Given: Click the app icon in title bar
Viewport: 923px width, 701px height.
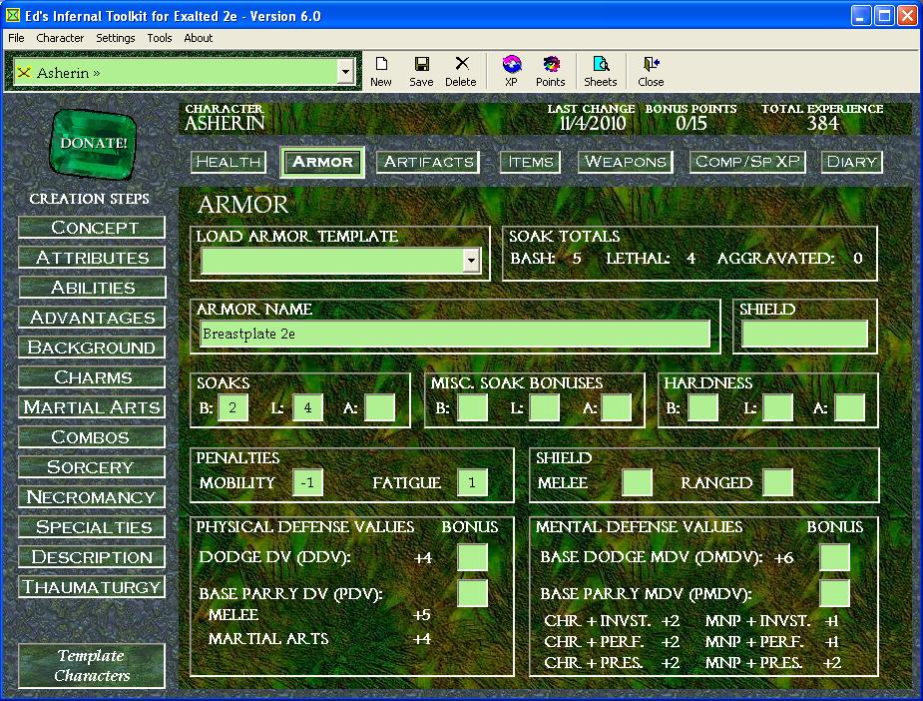Looking at the screenshot, I should pos(12,16).
